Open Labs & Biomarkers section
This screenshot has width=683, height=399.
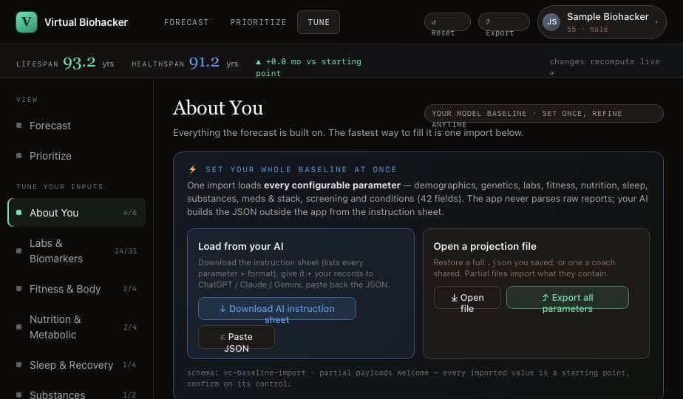pyautogui.click(x=76, y=251)
